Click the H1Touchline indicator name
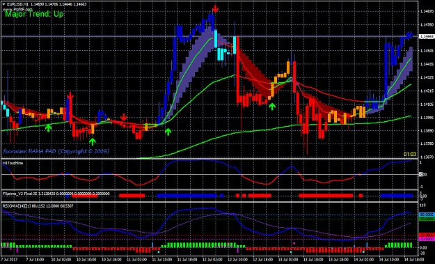Viewport: 435px width, 264px height. coord(13,163)
